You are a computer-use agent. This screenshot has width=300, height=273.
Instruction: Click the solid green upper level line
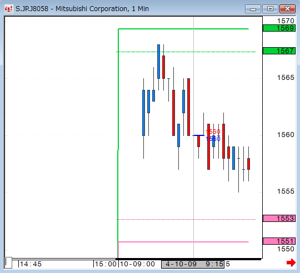click(x=183, y=29)
